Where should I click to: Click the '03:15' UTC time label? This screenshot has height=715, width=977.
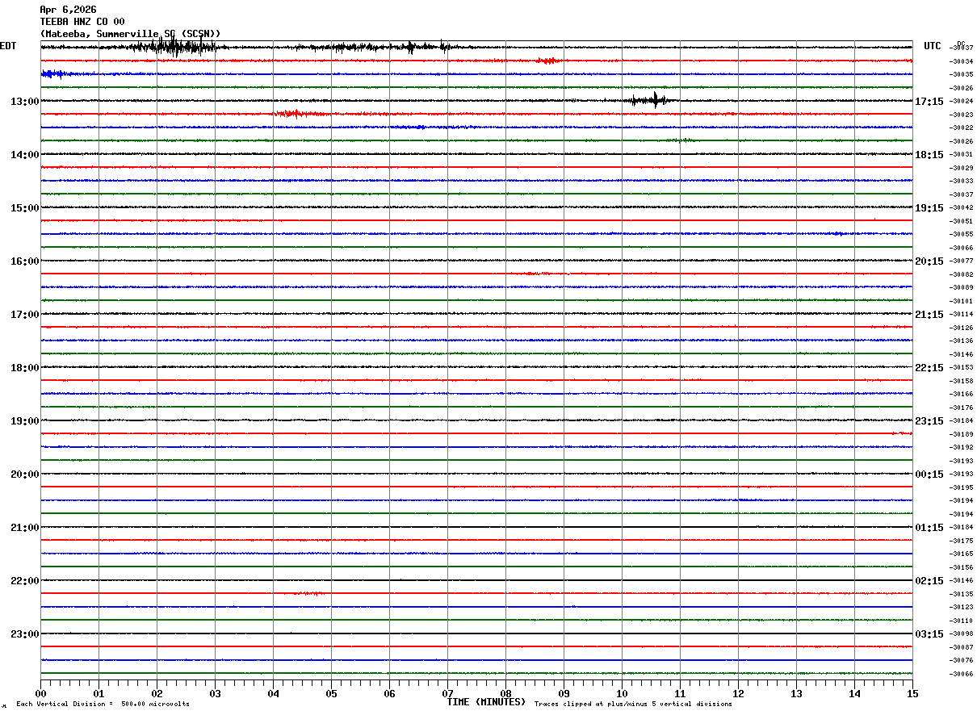point(929,634)
